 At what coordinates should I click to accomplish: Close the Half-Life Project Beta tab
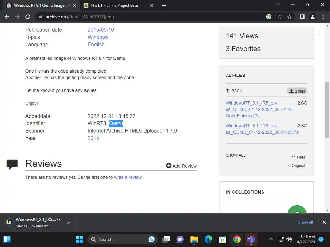152,6
